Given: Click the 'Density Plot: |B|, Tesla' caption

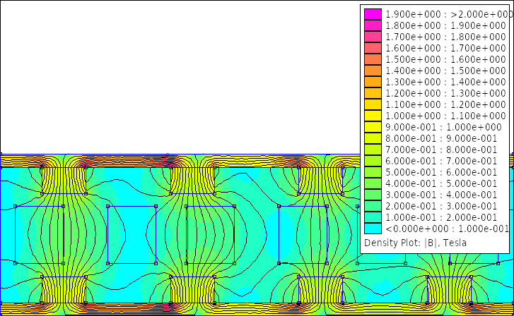Looking at the screenshot, I should [415, 243].
